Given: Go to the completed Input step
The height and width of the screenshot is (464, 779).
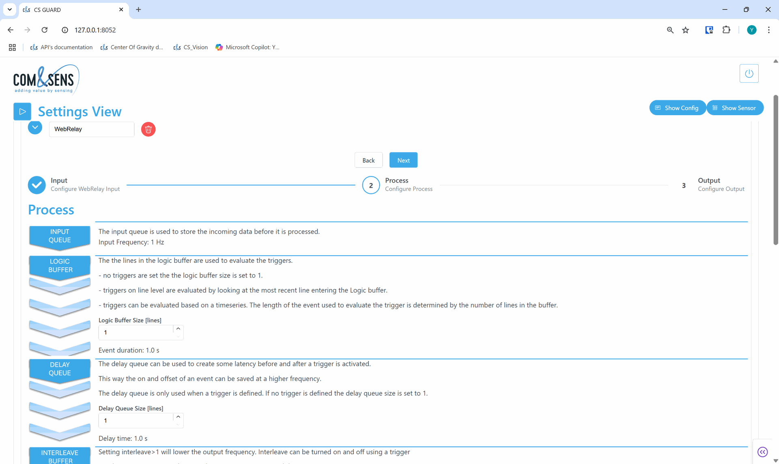Looking at the screenshot, I should pos(37,185).
